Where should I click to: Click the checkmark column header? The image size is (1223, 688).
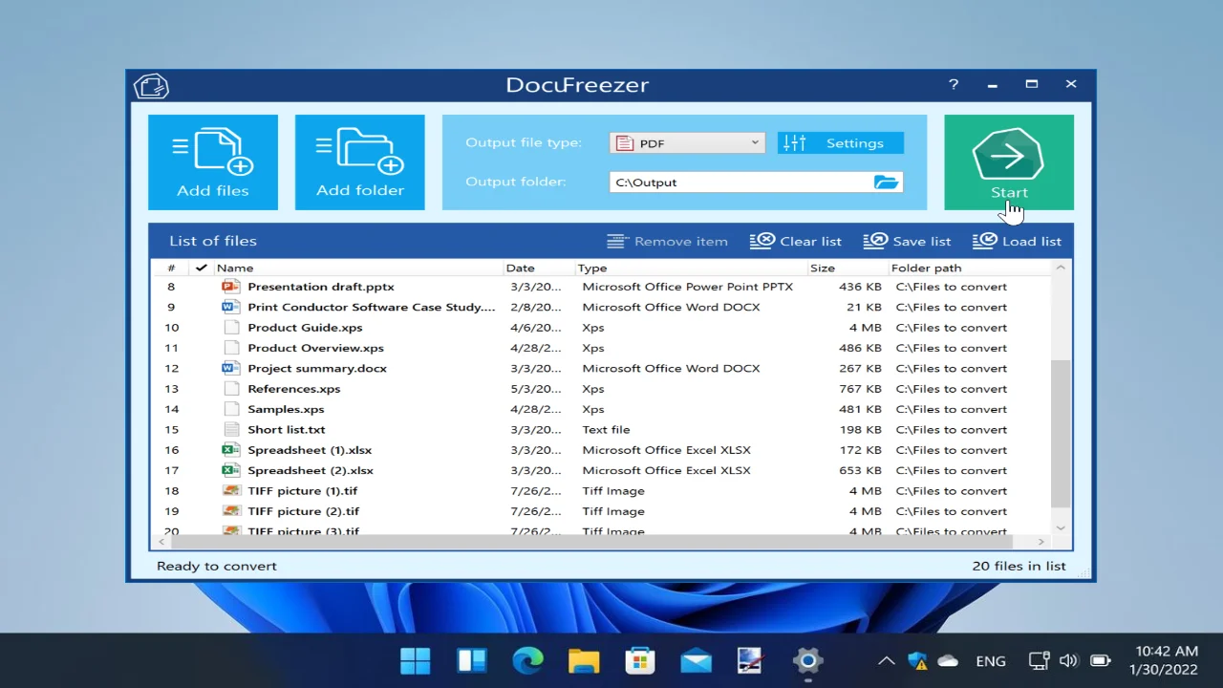(201, 269)
